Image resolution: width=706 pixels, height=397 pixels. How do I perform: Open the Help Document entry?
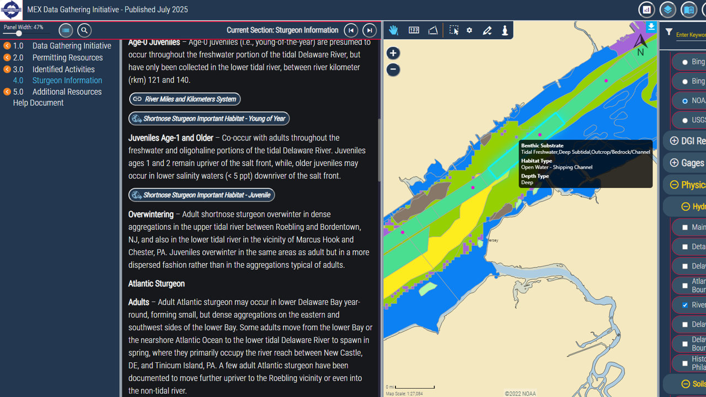tap(38, 103)
